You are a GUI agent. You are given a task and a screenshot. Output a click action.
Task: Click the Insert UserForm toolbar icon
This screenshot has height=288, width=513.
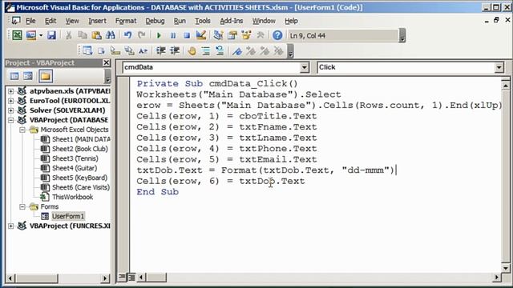(31, 35)
